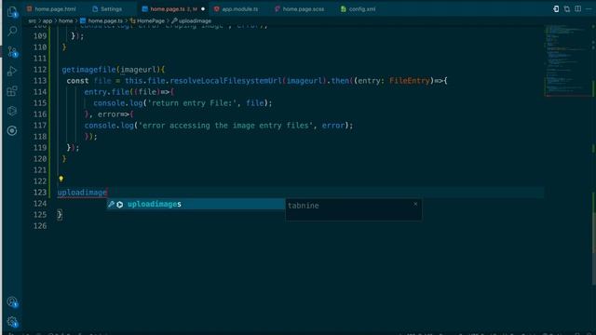The image size is (596, 335).
Task: Click the getimagefile method name
Action: point(88,70)
